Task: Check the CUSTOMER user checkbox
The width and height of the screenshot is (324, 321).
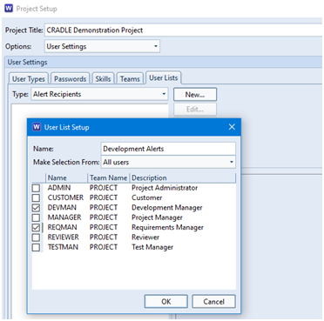Action: point(36,198)
